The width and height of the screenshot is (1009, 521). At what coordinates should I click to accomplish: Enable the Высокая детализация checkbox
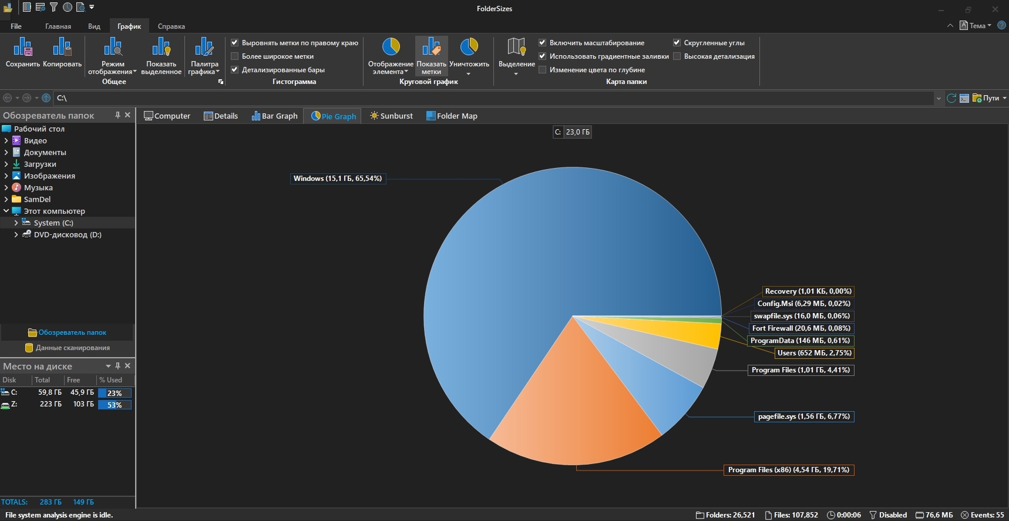pos(677,56)
